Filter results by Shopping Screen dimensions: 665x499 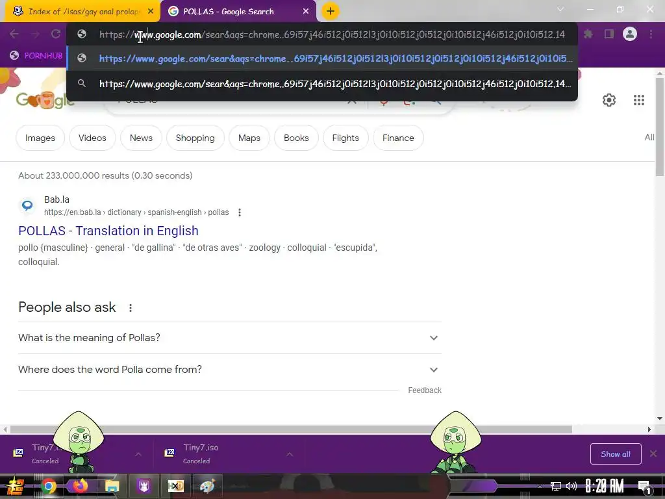click(x=195, y=138)
